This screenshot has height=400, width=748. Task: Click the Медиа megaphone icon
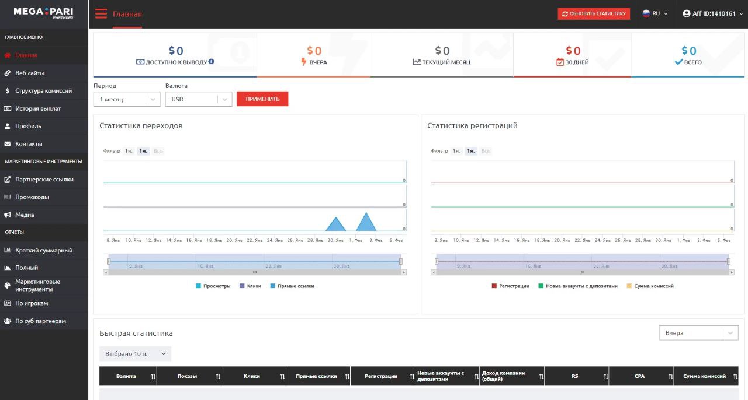[x=8, y=215]
